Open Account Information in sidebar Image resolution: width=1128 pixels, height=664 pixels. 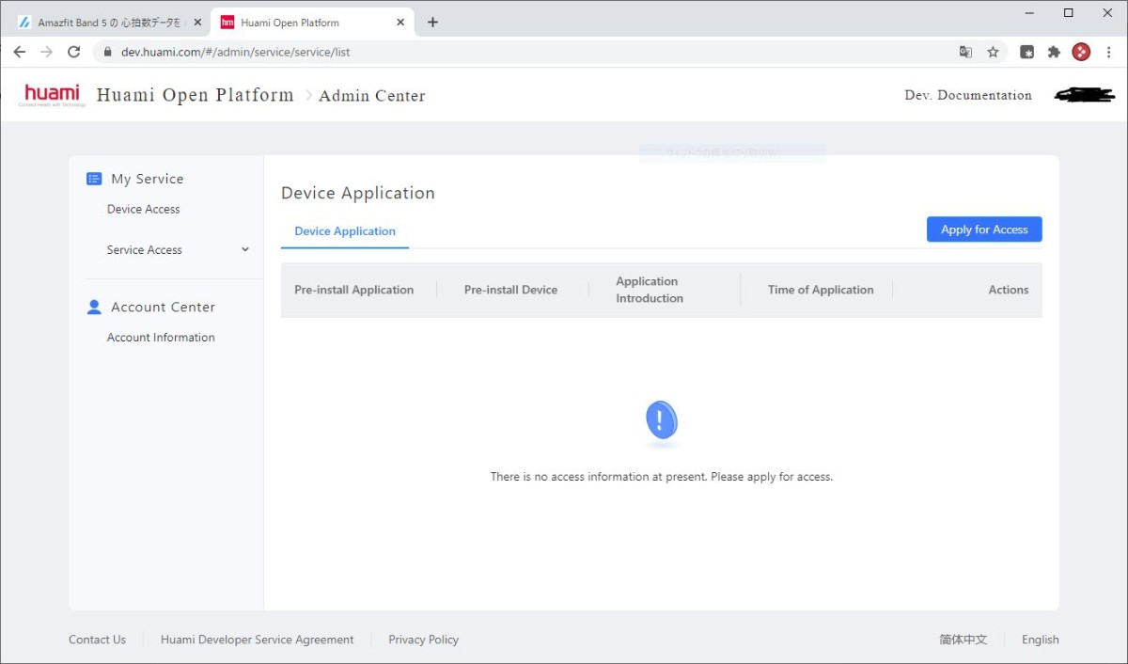pos(161,337)
